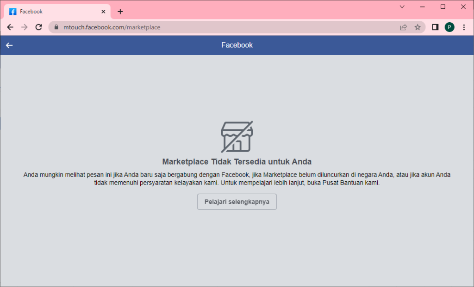Open the chevron dropdown near window controls
This screenshot has height=287, width=474.
pyautogui.click(x=402, y=6)
